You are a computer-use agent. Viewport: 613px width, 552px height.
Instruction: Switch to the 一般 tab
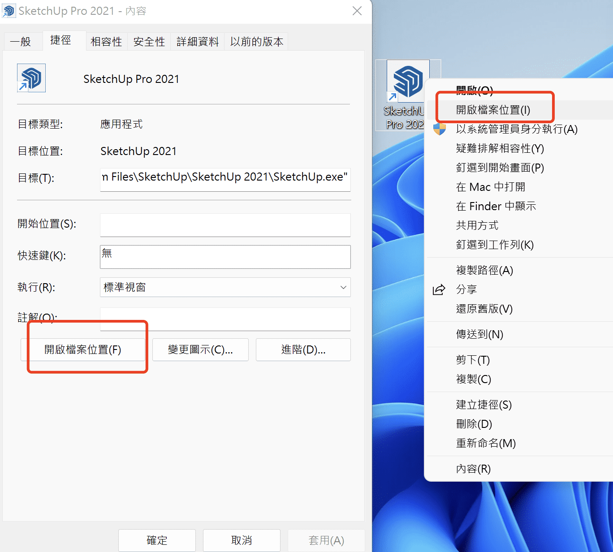(21, 42)
